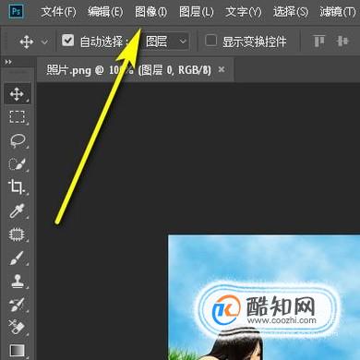Activate the Crop tool
Screen dimensions: 360x360
(17, 187)
